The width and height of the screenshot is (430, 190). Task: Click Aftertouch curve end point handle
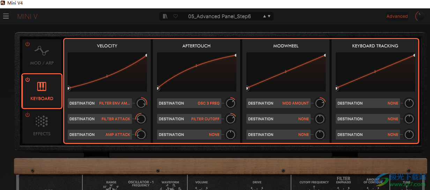coord(235,55)
